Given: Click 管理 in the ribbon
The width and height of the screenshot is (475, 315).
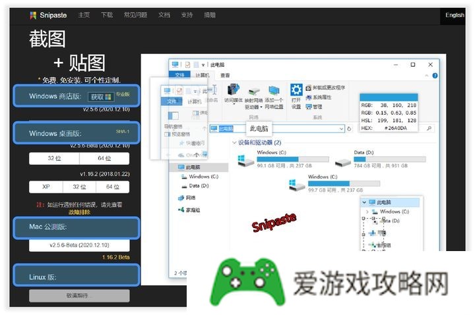Looking at the screenshot, I should click(314, 107).
